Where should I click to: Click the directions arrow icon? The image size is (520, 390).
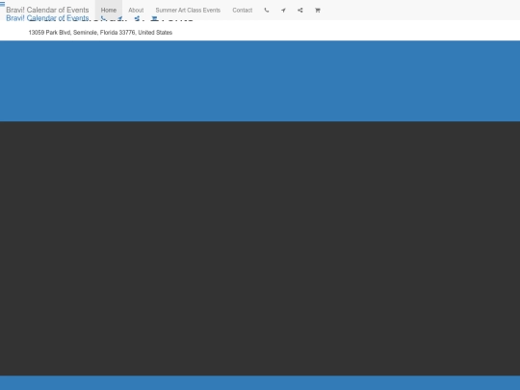point(283,10)
